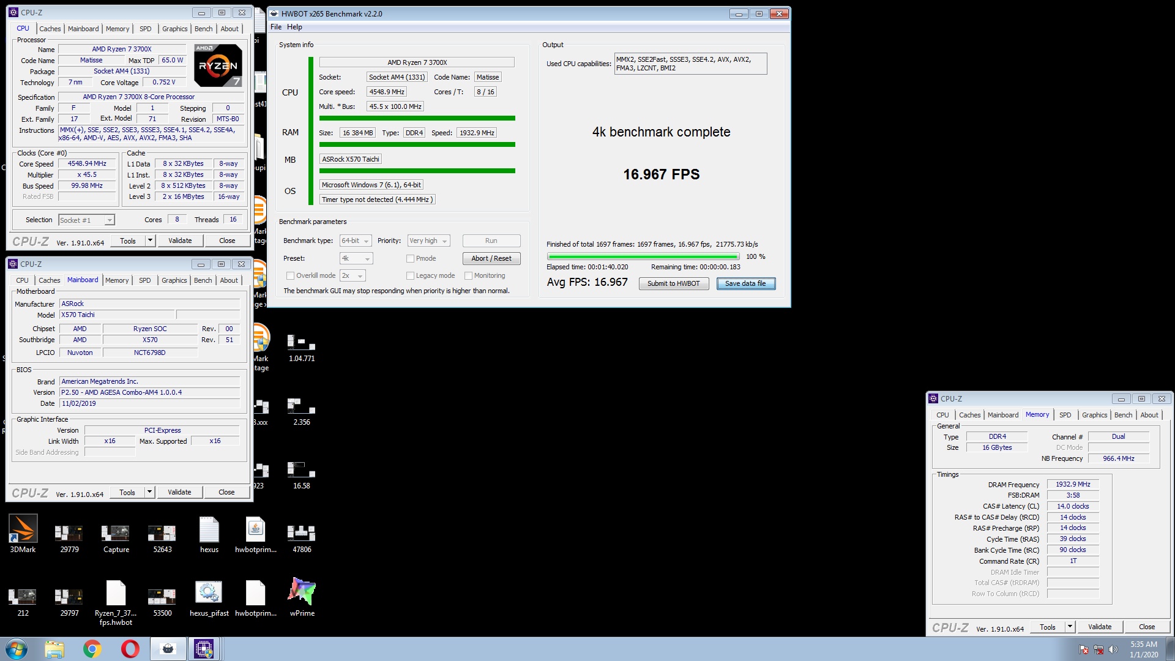Viewport: 1175px width, 661px height.
Task: Click the AMD Ryzen 7 logo in CPU-Z
Action: point(218,65)
